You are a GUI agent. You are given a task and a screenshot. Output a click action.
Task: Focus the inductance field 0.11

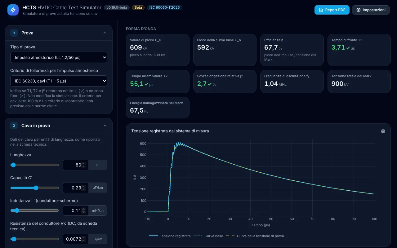pyautogui.click(x=76, y=210)
